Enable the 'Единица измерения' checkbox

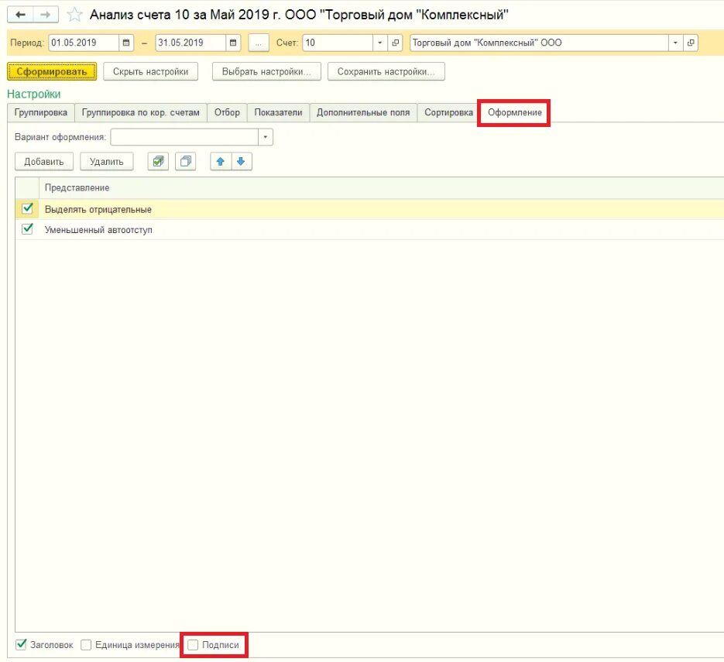click(x=86, y=645)
